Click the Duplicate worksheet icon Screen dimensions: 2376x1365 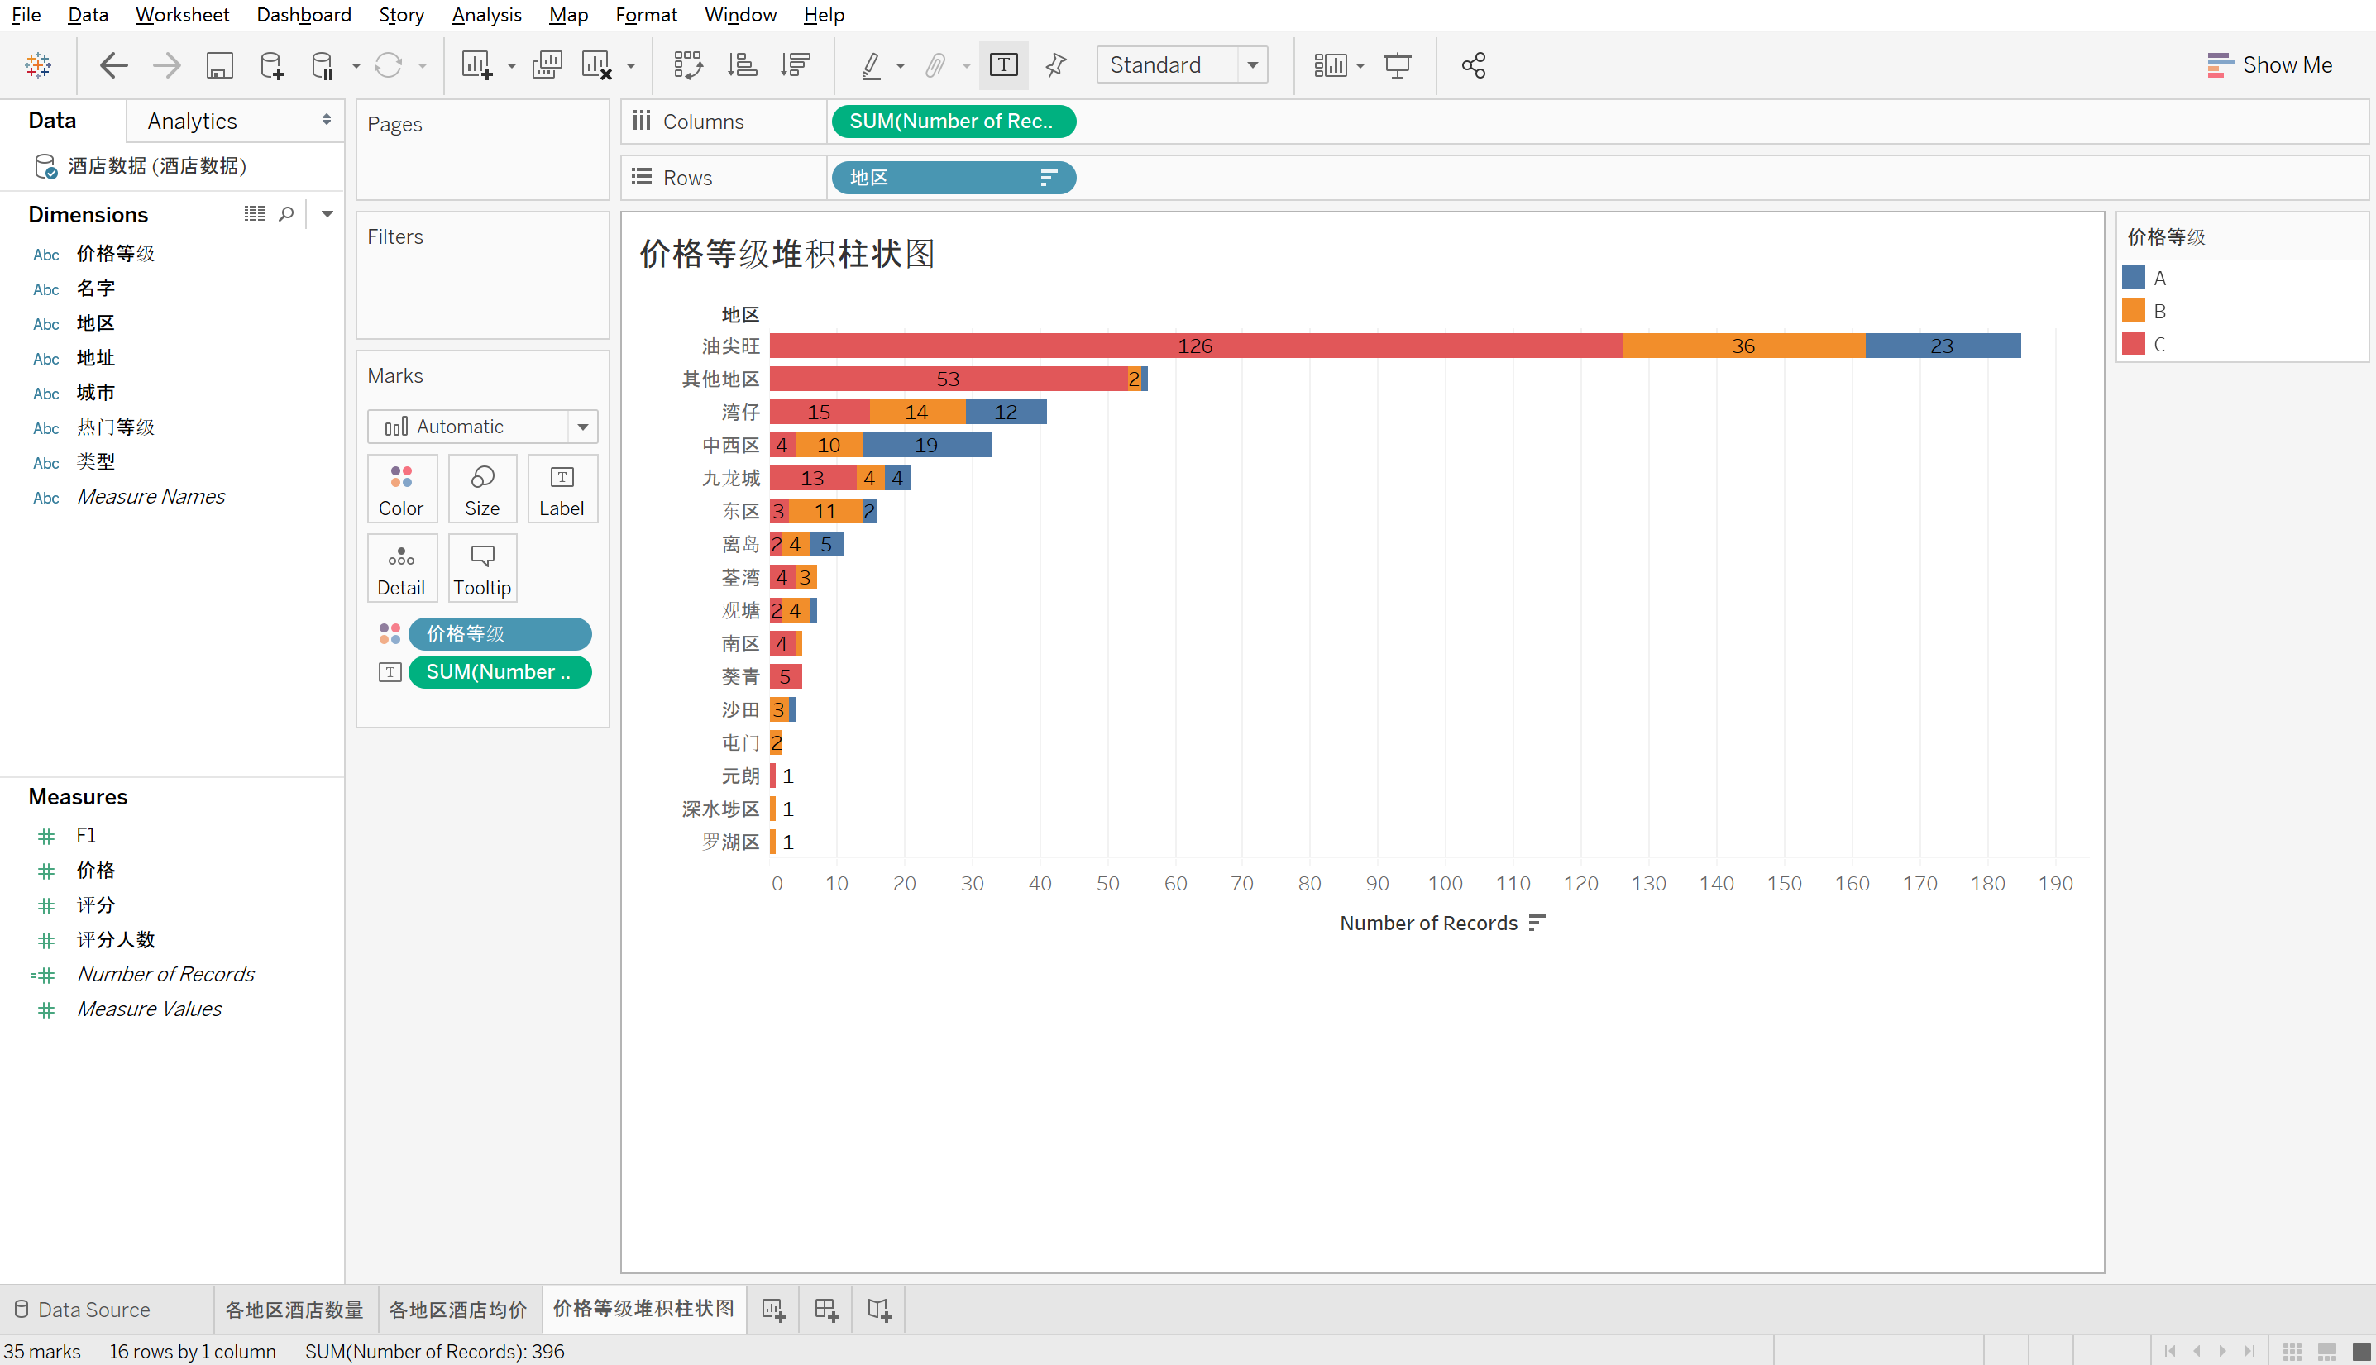[547, 64]
